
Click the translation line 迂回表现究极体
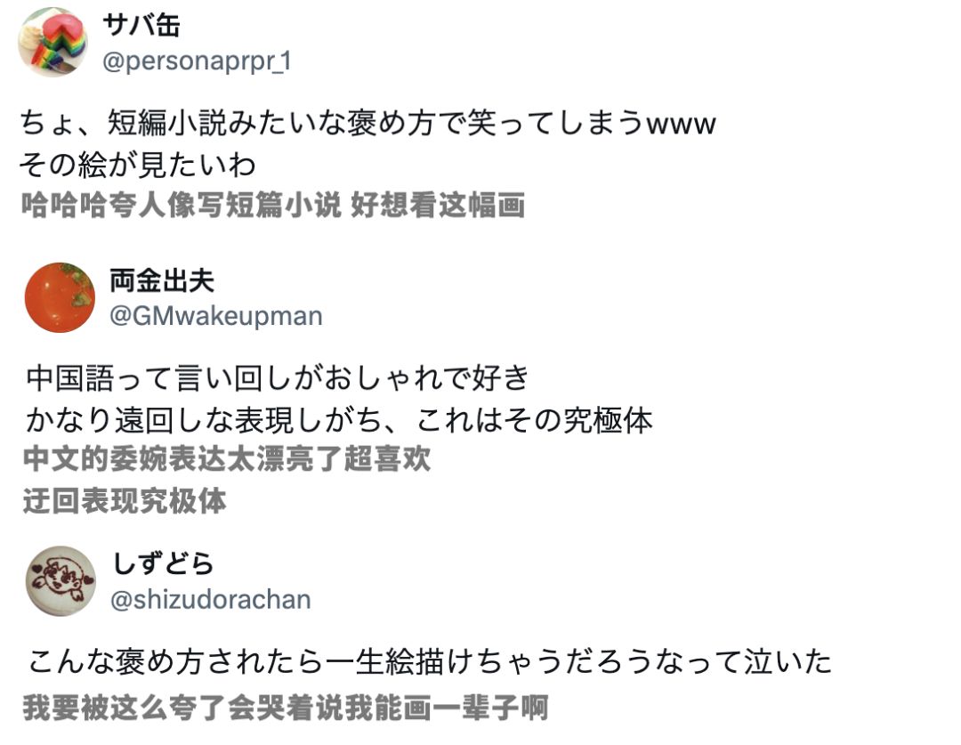click(125, 500)
